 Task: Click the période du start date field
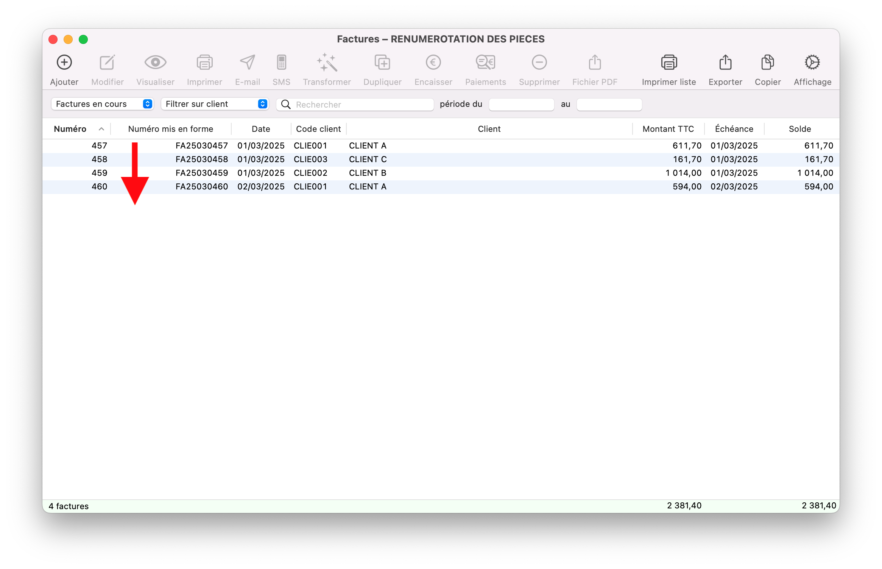(522, 105)
